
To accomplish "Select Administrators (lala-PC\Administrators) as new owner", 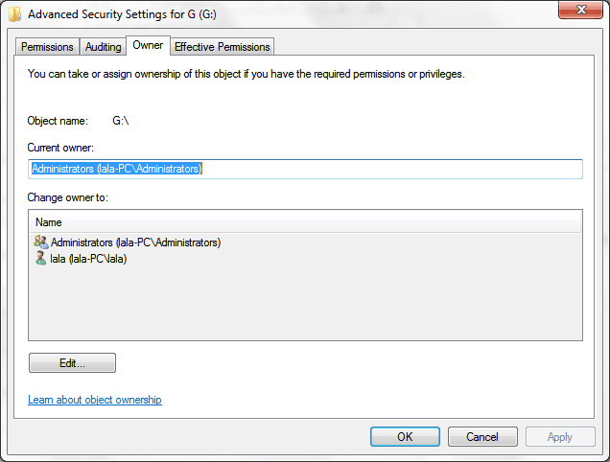I will (135, 243).
